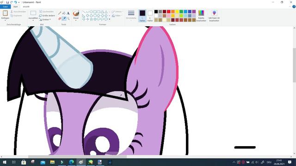This screenshot has height=166, width=296.
Task: Pick the rectangle shape
Action: [95, 12]
